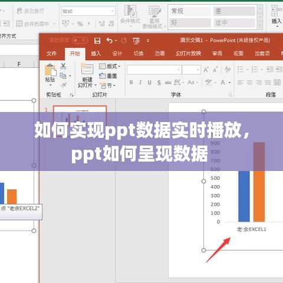Open the 节 section dropdown
This screenshot has width=283, height=283.
(x=107, y=85)
